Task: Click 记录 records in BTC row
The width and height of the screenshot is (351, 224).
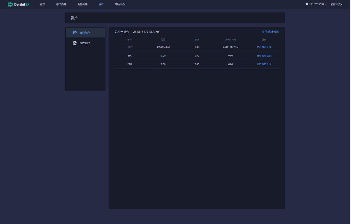Action: coord(269,55)
